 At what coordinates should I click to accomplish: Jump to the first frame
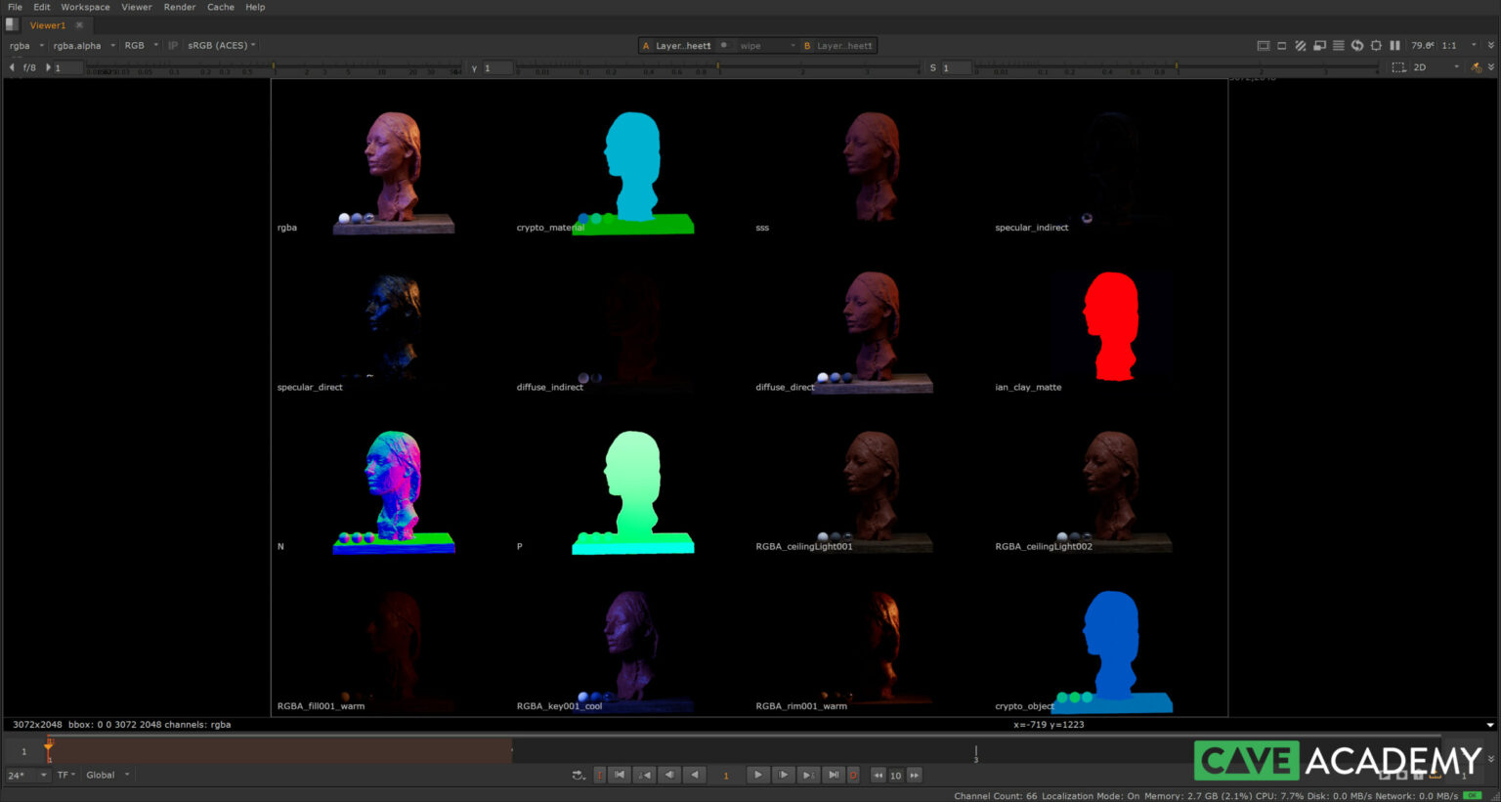[x=619, y=775]
